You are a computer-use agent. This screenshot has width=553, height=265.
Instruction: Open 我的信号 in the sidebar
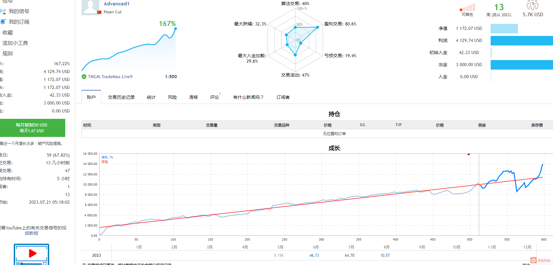coord(19,11)
